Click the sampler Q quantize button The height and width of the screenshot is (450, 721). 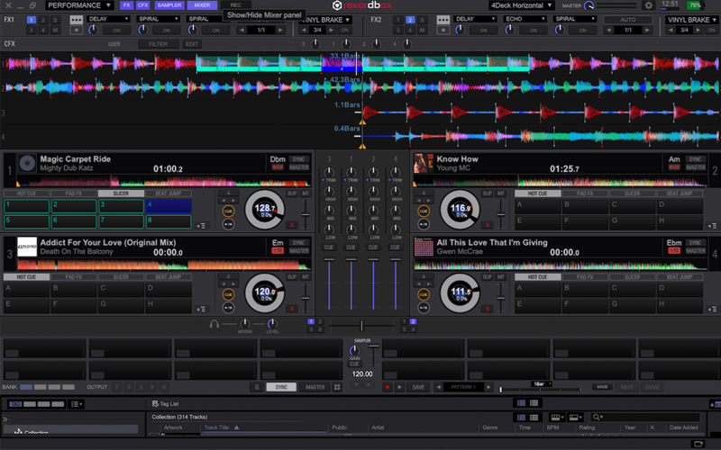pyautogui.click(x=257, y=387)
